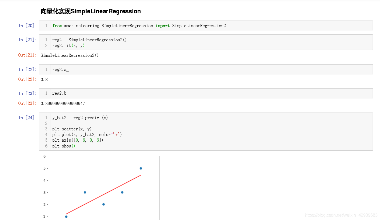
Task: Click the Out[23]: prompt label
Action: [x=27, y=103]
